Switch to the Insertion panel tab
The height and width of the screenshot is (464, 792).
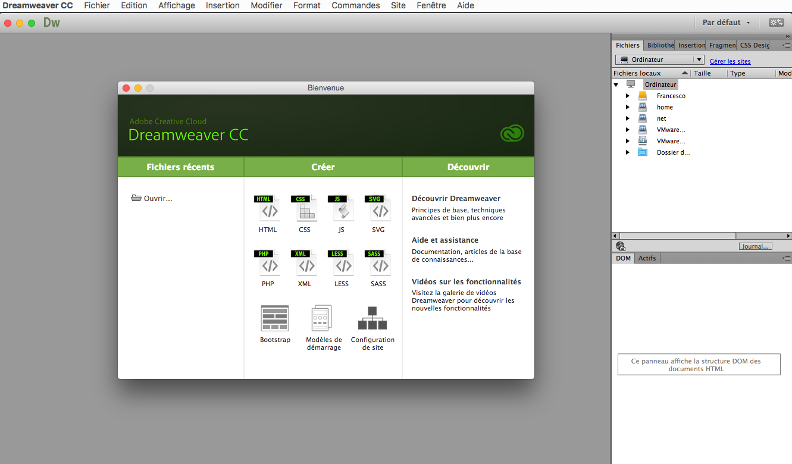tap(691, 45)
